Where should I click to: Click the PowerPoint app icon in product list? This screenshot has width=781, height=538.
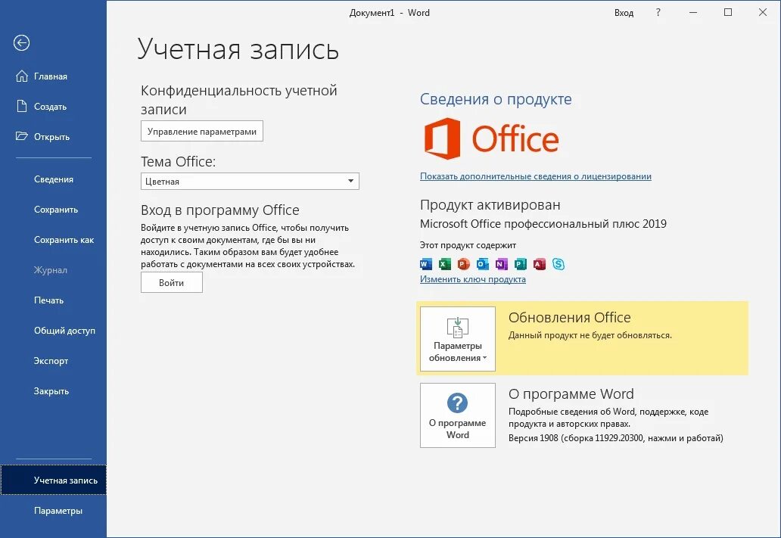[x=464, y=264]
